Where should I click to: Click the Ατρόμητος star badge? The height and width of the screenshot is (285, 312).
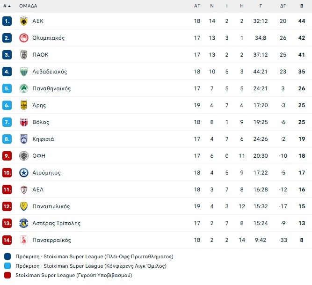point(24,173)
